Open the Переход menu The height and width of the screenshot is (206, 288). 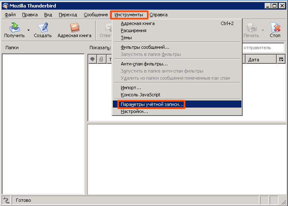click(x=68, y=15)
